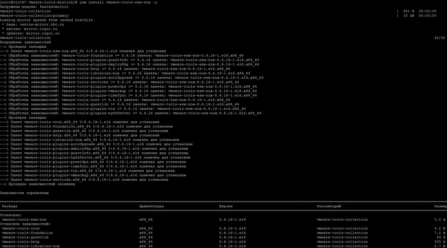Screen dimensions: 447x248
Task: Click the "7.2 k" size value
Action: point(440,233)
